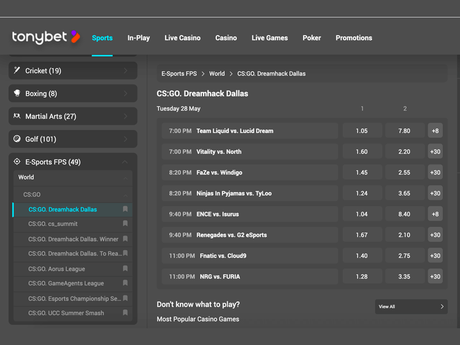460x345 pixels.
Task: Click View All casino games button
Action: pos(411,306)
